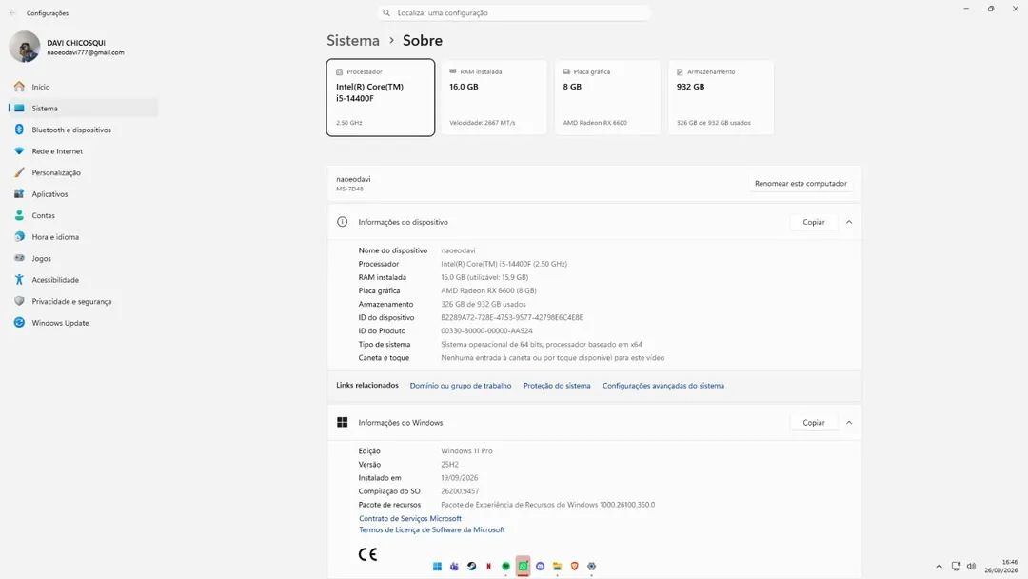Select the Processador card
The height and width of the screenshot is (579, 1028).
(x=380, y=98)
